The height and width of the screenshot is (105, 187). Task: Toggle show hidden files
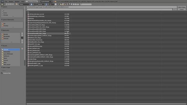56,4
